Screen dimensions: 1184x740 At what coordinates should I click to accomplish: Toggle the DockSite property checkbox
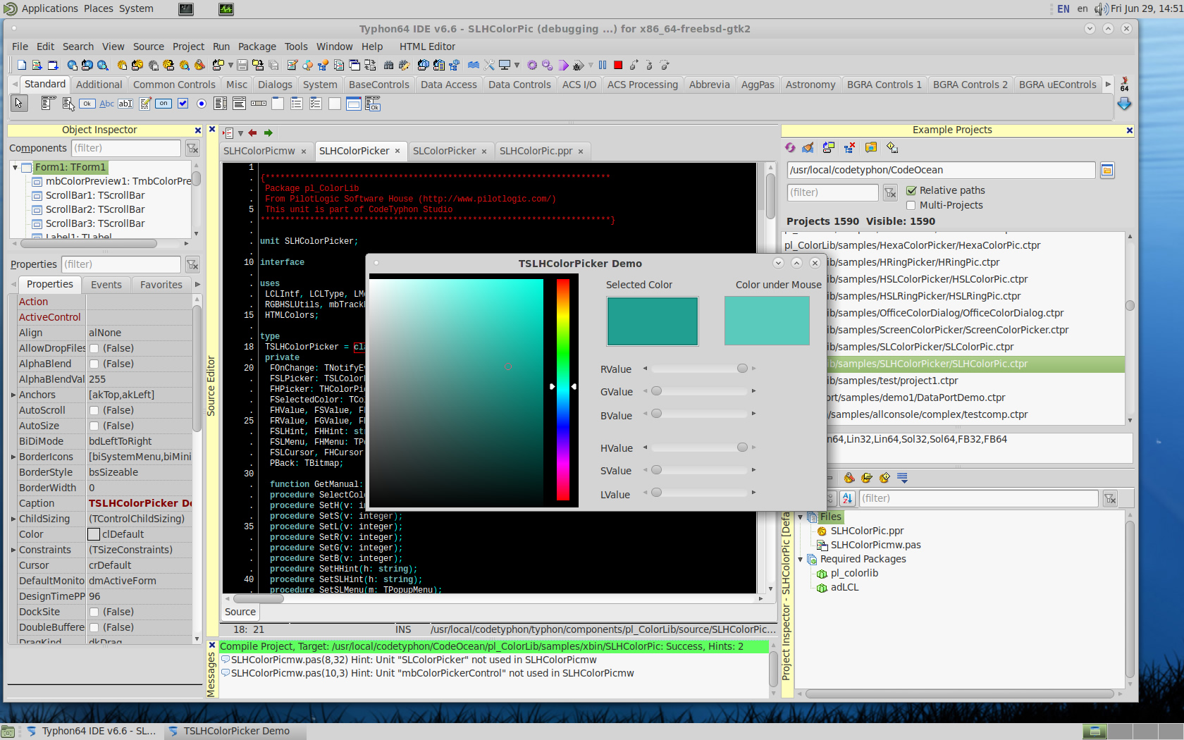click(x=94, y=612)
